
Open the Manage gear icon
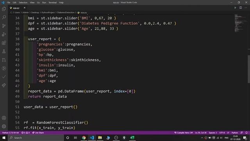(4, 127)
